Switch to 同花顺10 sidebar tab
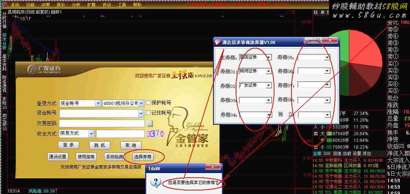 pos(5,122)
